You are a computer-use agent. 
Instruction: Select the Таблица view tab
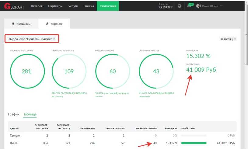pyautogui.click(x=30, y=114)
